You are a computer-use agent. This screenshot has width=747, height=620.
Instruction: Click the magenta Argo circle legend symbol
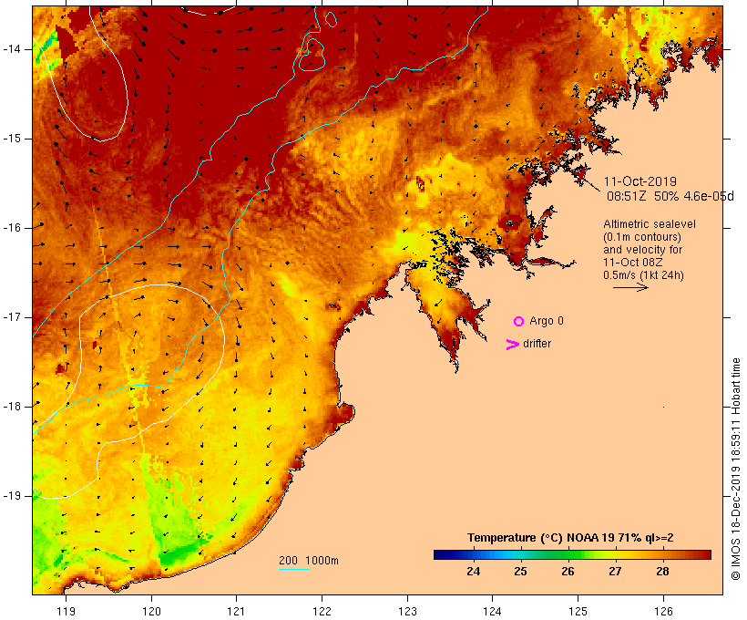(x=519, y=322)
